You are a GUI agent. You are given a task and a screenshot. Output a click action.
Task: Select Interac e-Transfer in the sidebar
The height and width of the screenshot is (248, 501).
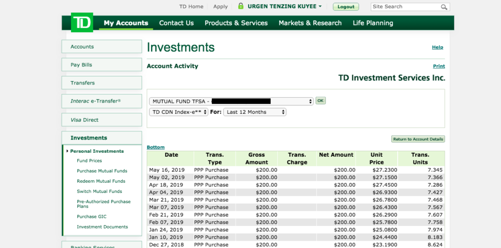click(x=102, y=101)
